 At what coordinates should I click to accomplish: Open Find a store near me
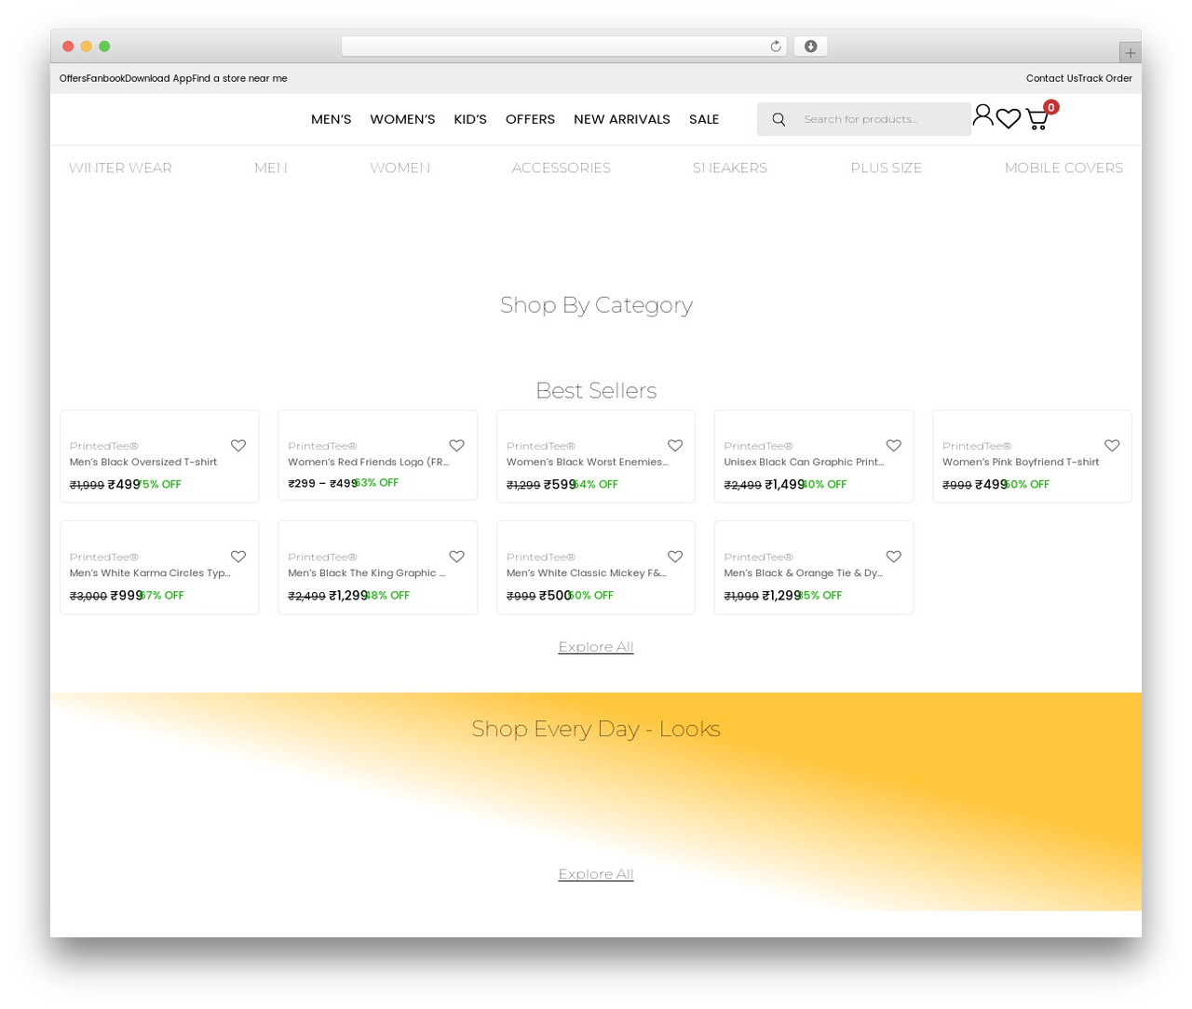coord(239,78)
